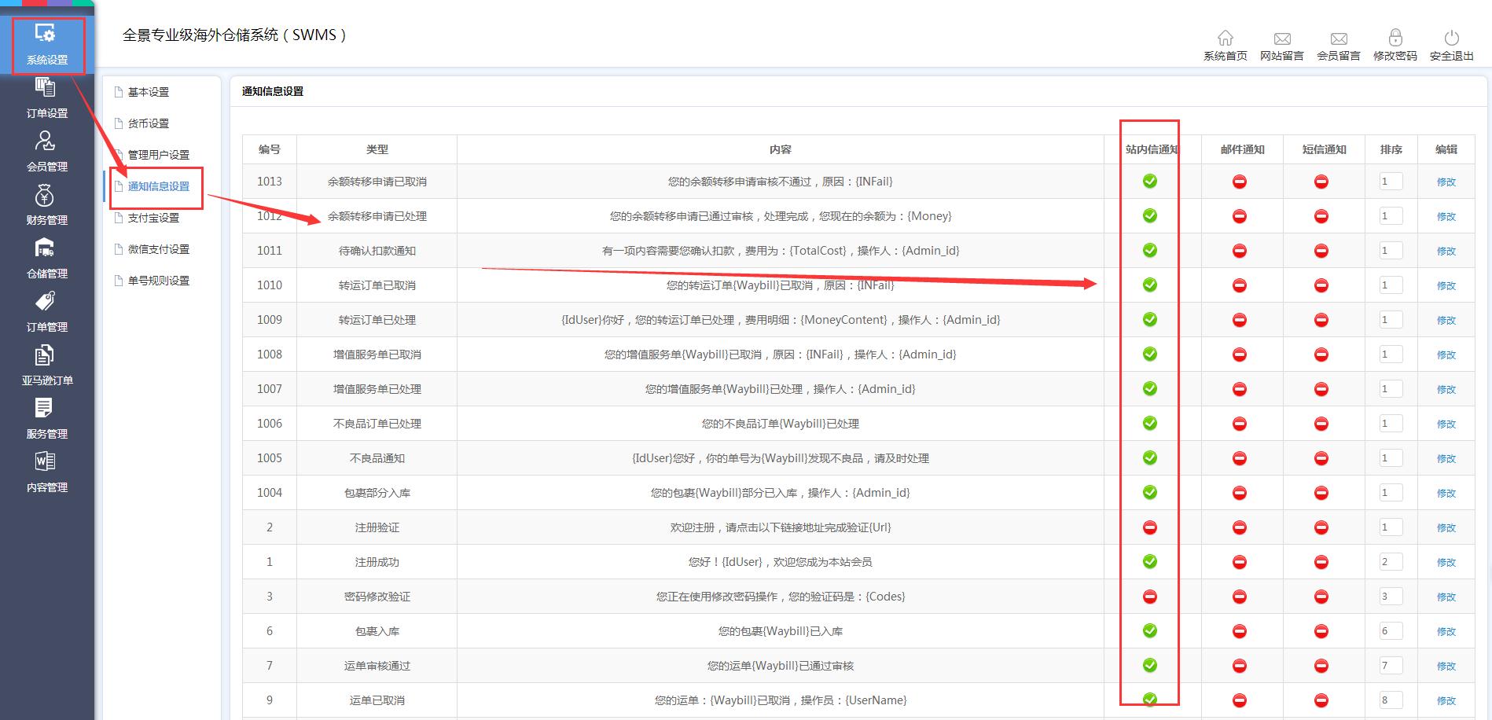The image size is (1492, 720).
Task: Switch to 微信支付设置
Action: (x=159, y=248)
